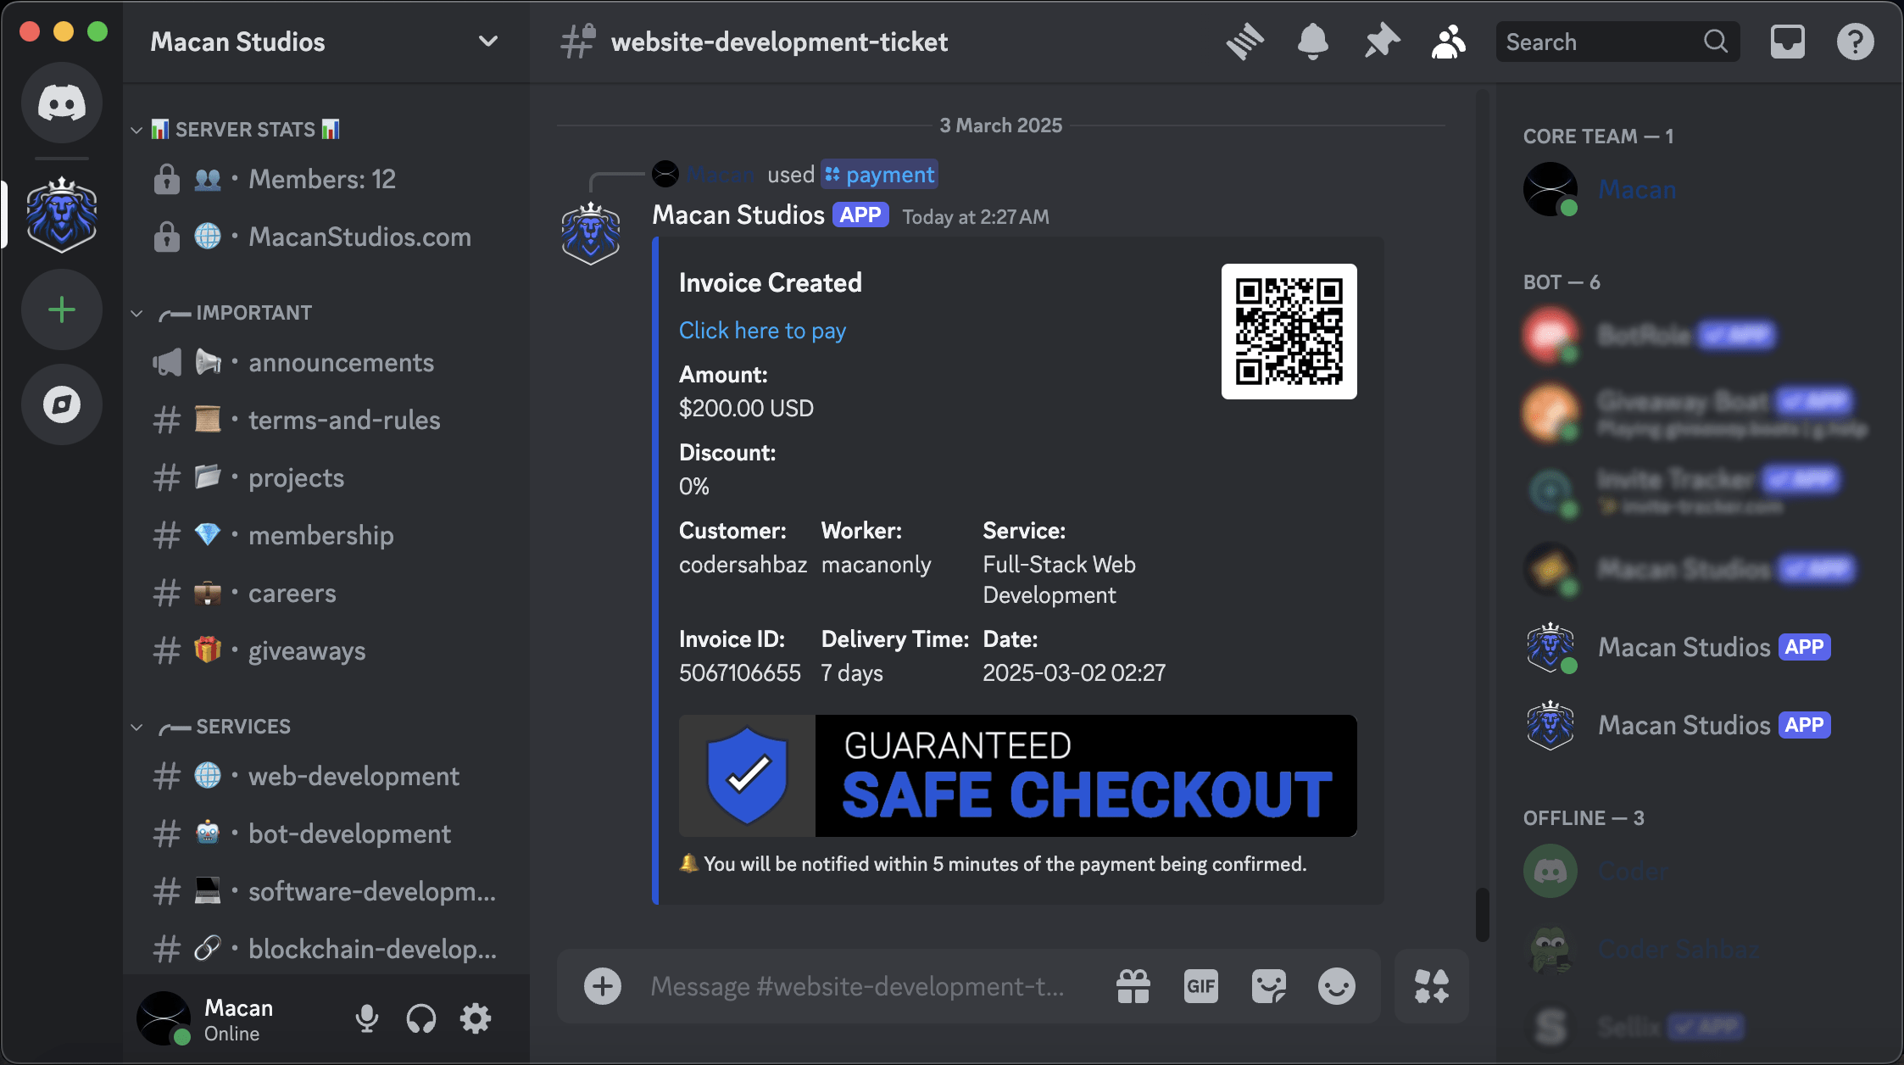This screenshot has height=1065, width=1904.
Task: Open the software-development channel
Action: click(x=326, y=892)
